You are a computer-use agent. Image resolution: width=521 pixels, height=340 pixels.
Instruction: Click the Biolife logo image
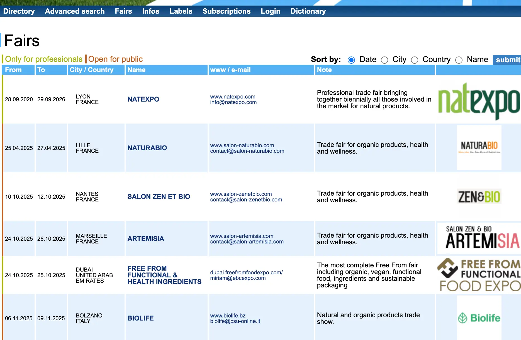tap(479, 318)
